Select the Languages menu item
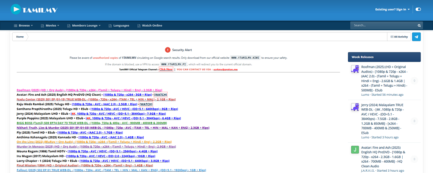This screenshot has width=433, height=173. tap(121, 26)
